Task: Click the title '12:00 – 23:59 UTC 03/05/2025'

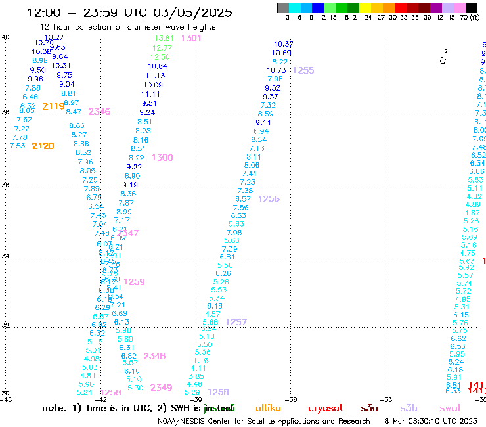Action: 129,12
